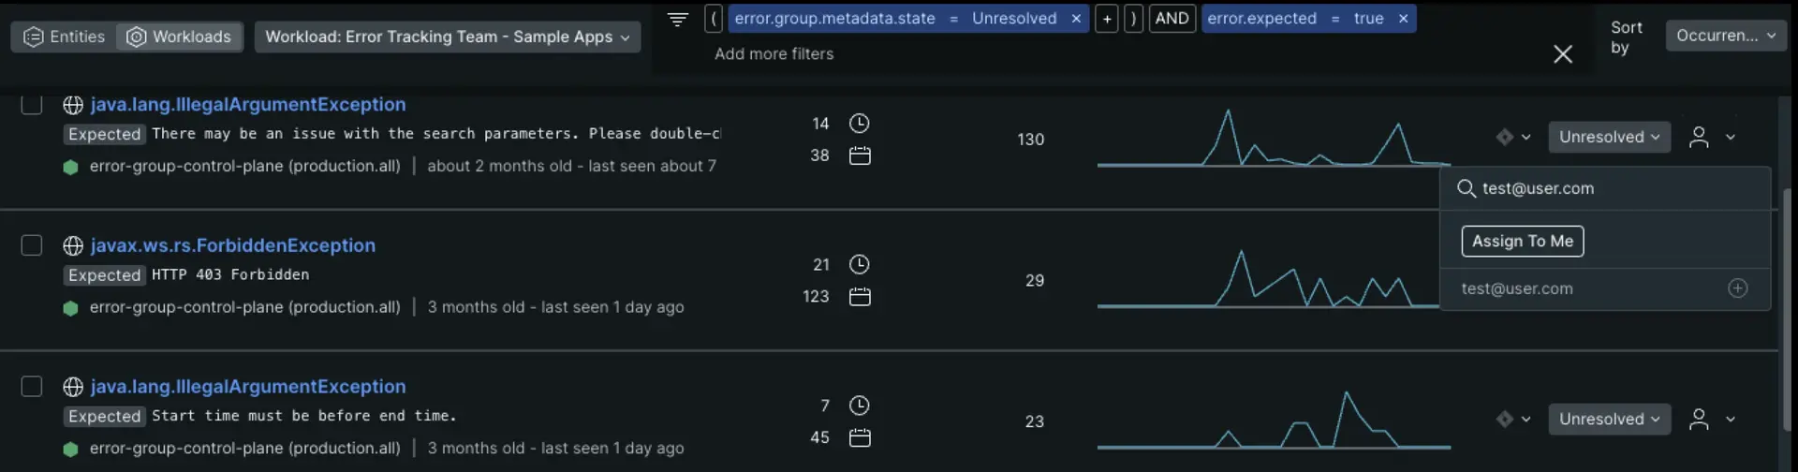The height and width of the screenshot is (472, 1798).
Task: Remove the Unresolved state filter chip
Action: (x=1076, y=19)
